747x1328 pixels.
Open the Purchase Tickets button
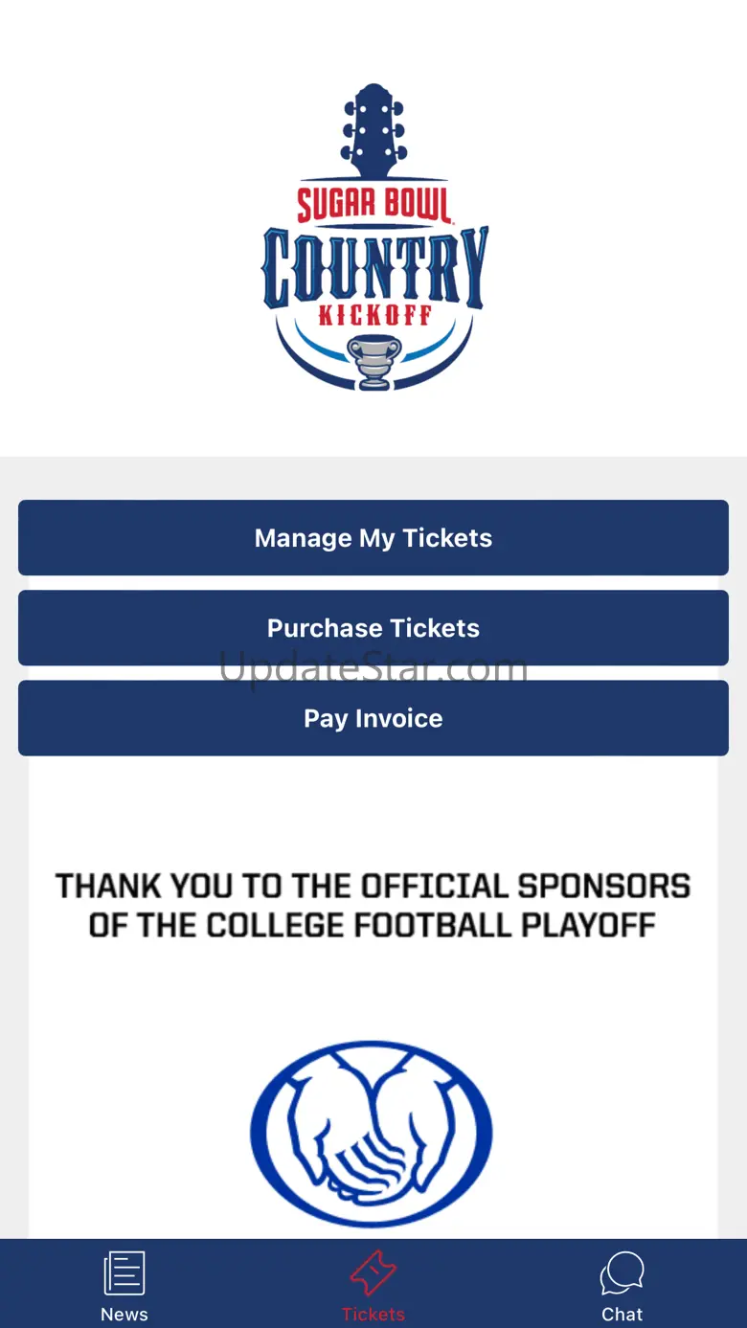[x=373, y=628]
